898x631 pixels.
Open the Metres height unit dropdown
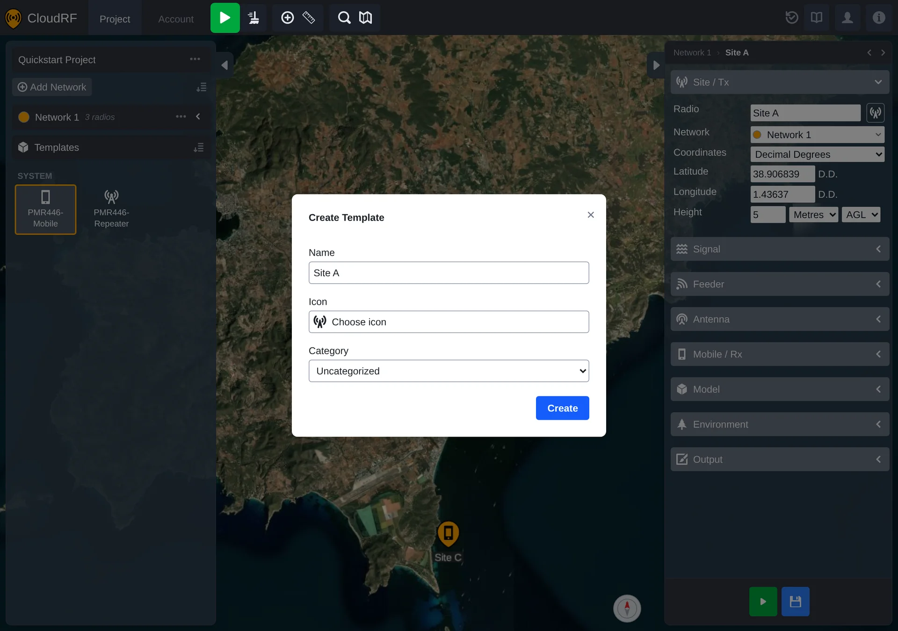click(813, 215)
